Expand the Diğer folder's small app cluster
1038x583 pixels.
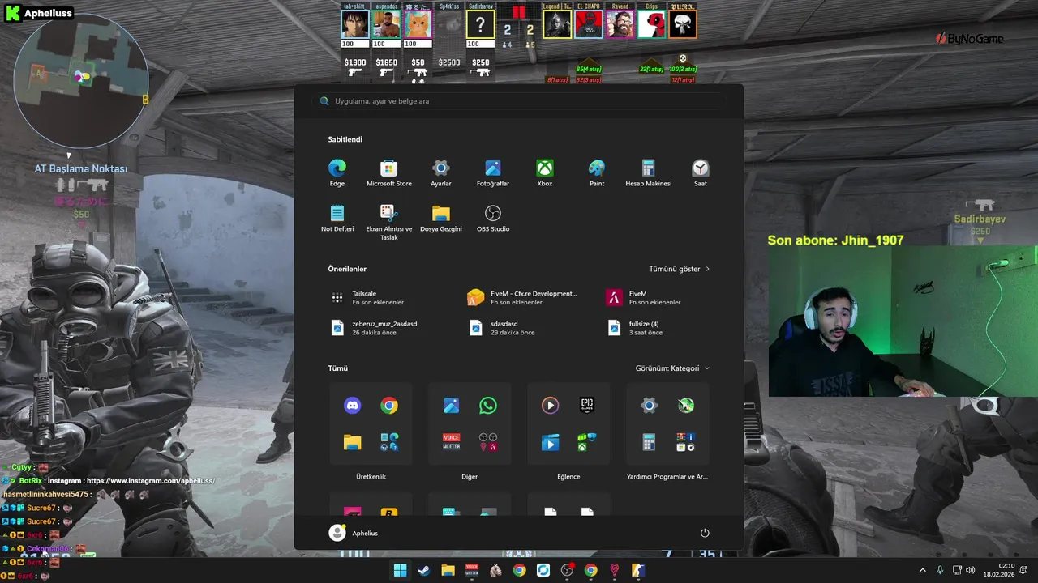488,442
